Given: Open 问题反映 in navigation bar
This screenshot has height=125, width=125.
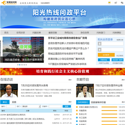Looking at the screenshot, I should [x=36, y=33].
